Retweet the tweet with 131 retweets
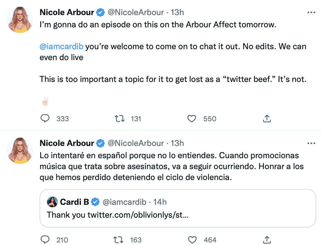The height and width of the screenshot is (245, 322). (120, 119)
